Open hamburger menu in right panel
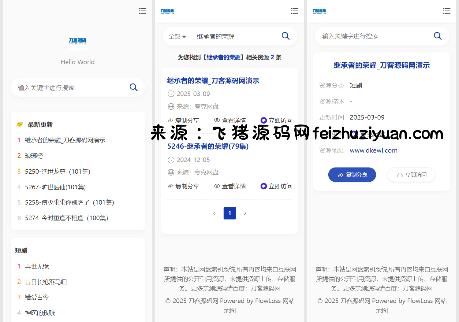Viewport: 459px width, 322px height. click(x=446, y=11)
